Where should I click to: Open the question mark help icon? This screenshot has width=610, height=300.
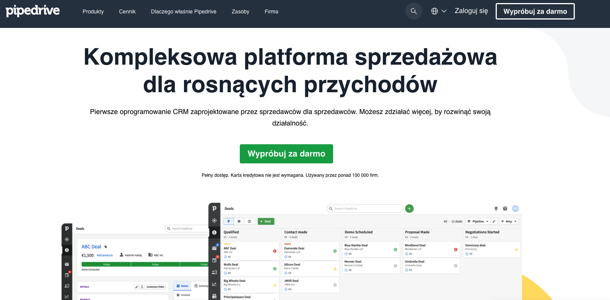[x=505, y=209]
